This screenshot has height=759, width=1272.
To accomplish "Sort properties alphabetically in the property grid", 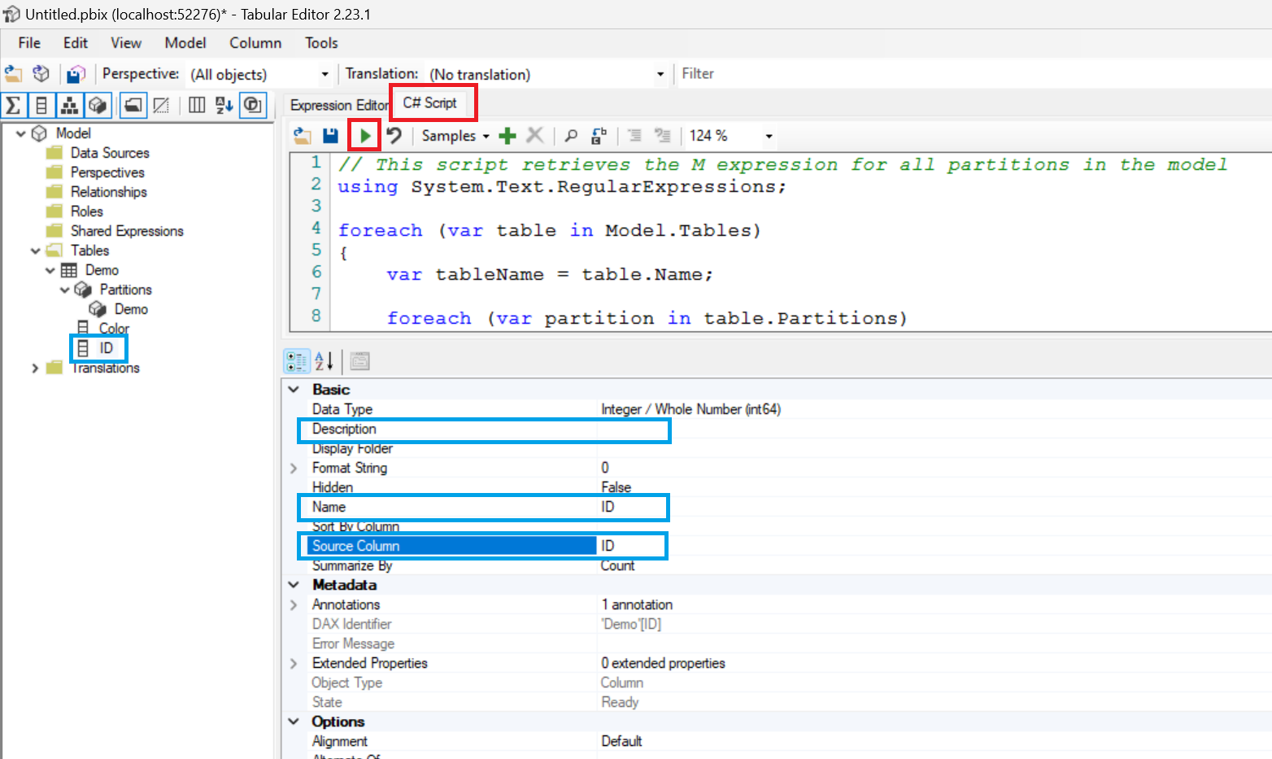I will [x=324, y=360].
